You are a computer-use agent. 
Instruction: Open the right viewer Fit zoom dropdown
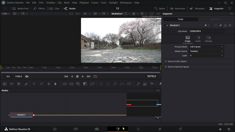point(87,14)
